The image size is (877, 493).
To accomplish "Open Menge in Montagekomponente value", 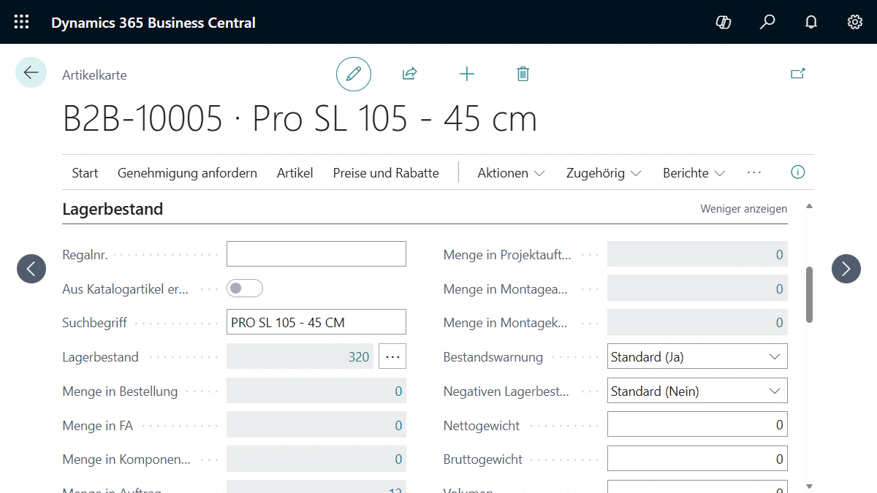I will pyautogui.click(x=779, y=323).
